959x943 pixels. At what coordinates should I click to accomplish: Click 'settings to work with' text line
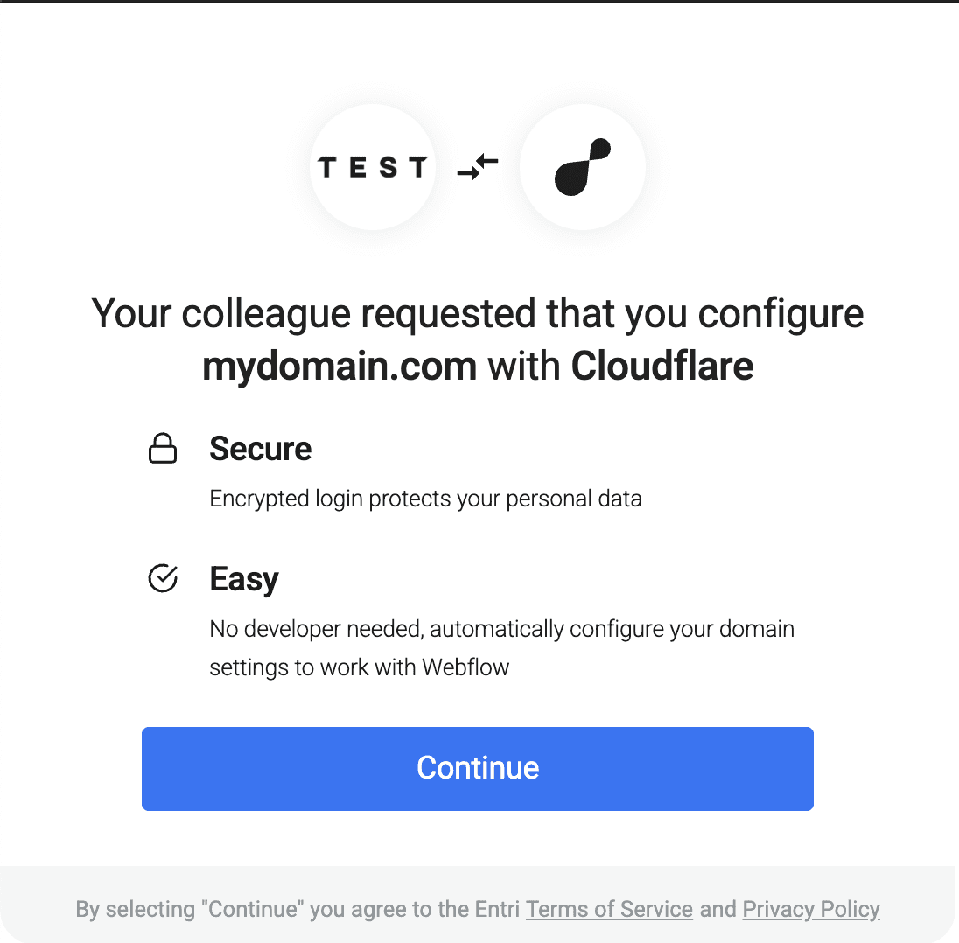point(313,668)
